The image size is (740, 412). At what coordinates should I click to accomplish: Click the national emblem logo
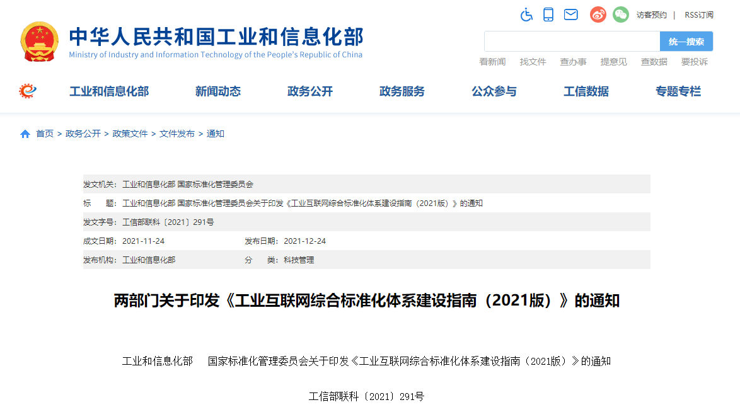[40, 42]
